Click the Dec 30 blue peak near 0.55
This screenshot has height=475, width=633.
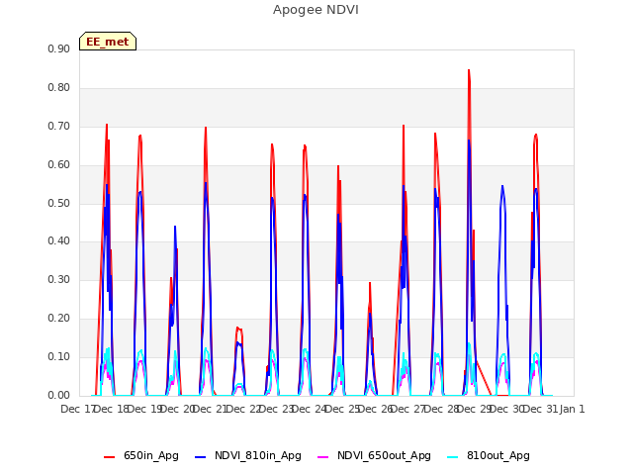[x=502, y=186]
